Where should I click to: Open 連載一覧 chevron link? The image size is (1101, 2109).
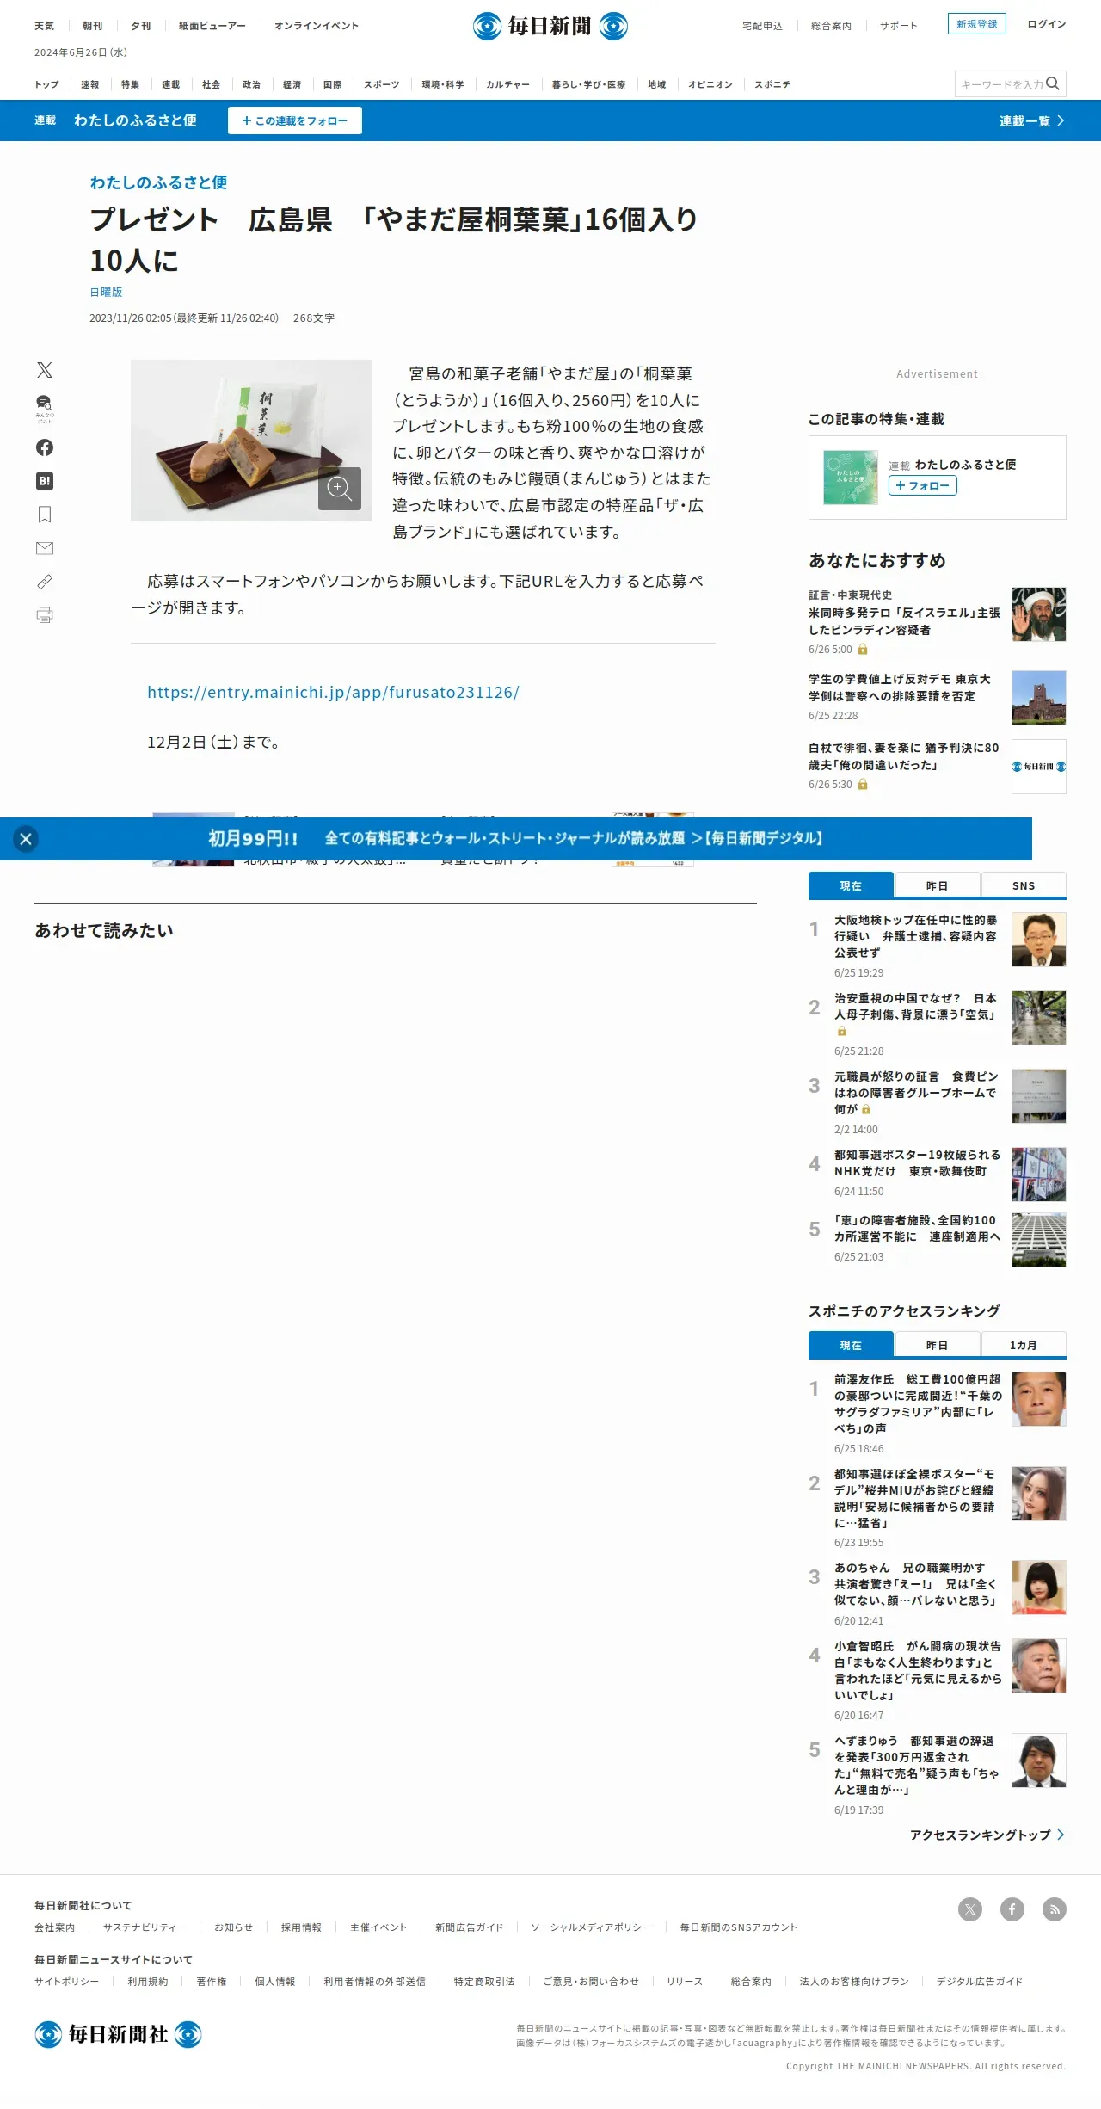(x=1031, y=121)
